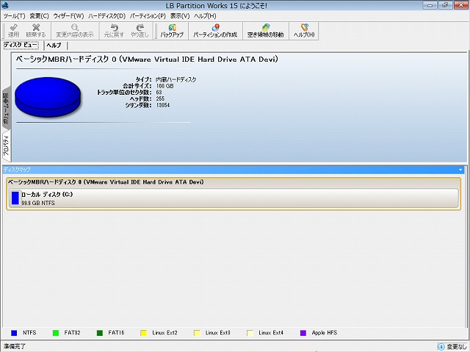
Task: Switch to the ヘルプ tab
Action: coord(54,46)
